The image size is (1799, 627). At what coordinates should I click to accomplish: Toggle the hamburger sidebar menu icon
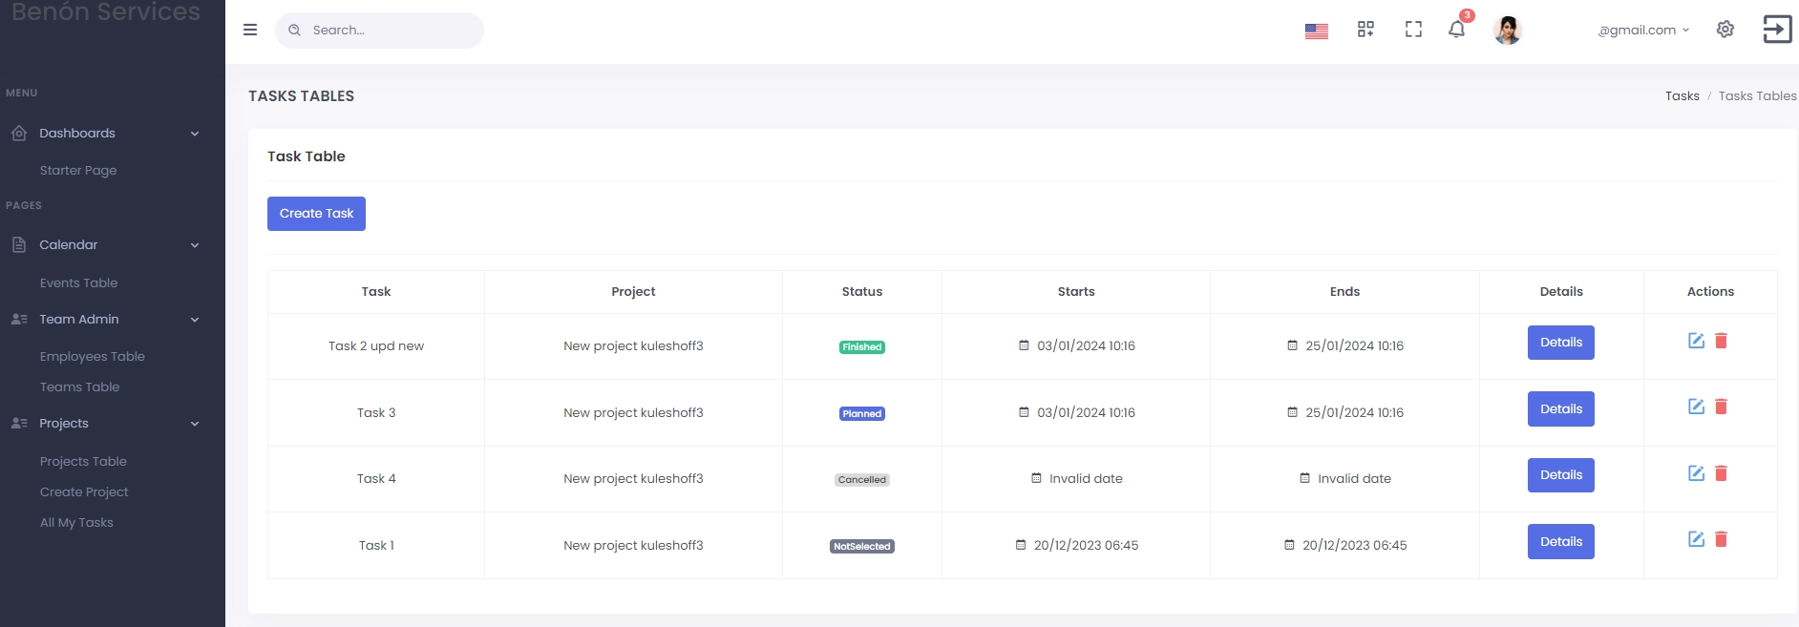tap(250, 30)
